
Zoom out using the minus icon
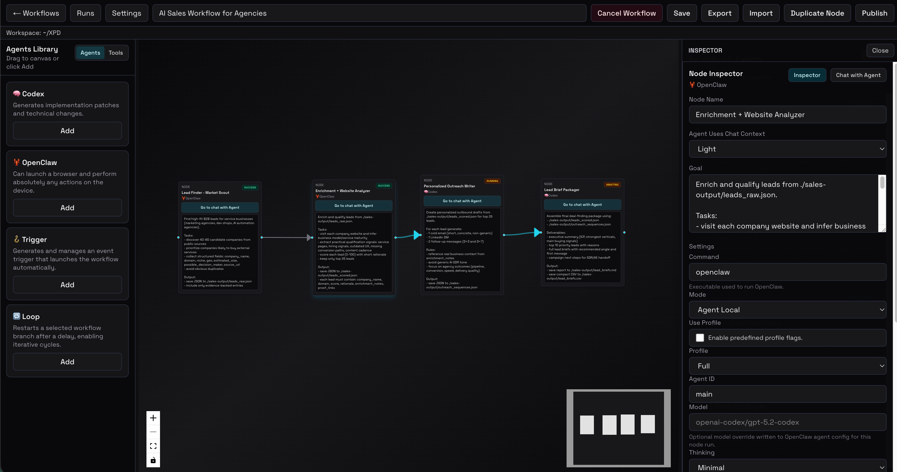(153, 432)
